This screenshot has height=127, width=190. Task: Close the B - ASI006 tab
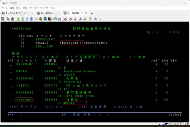59,13
